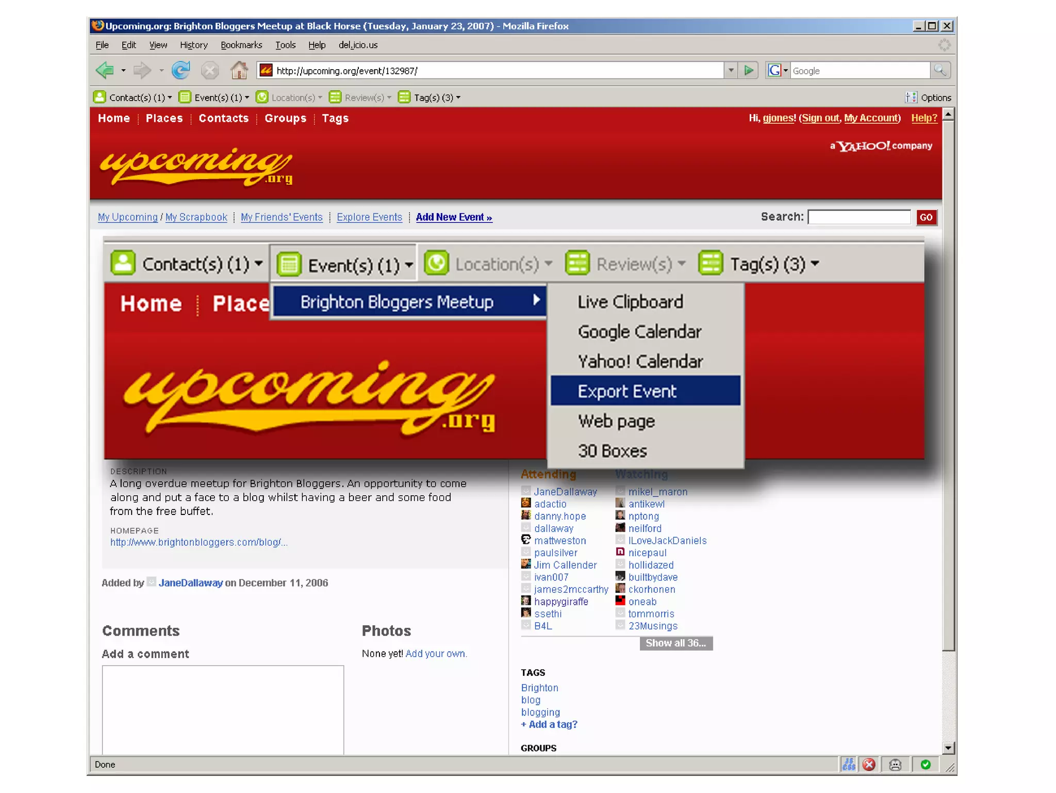Click the green checkmark status bar icon
Screen dimensions: 1056x793
[926, 764]
